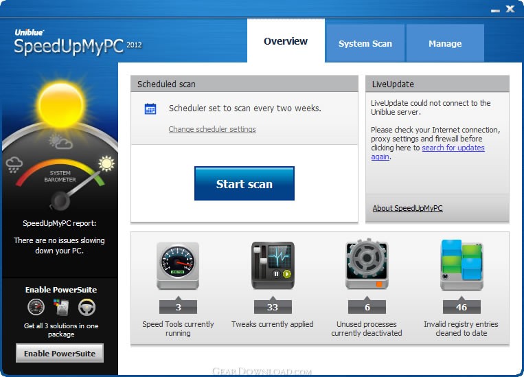
Task: Click 'Scheduler set to scan every two weeks' text
Action: pyautogui.click(x=245, y=108)
